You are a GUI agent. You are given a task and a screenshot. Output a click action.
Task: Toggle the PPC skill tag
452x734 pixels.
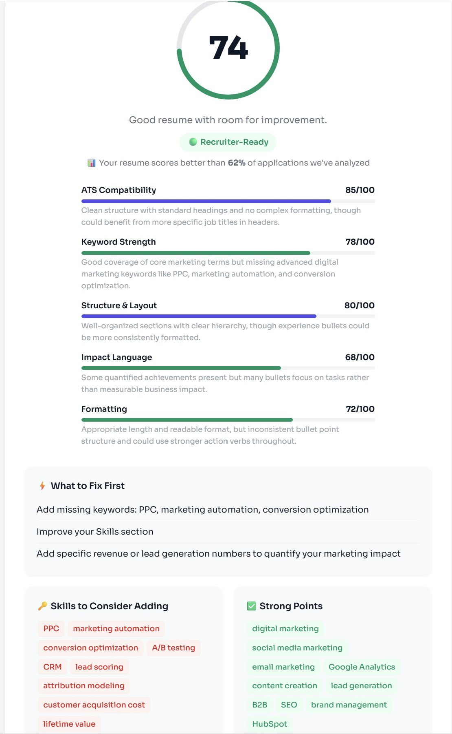coord(50,628)
